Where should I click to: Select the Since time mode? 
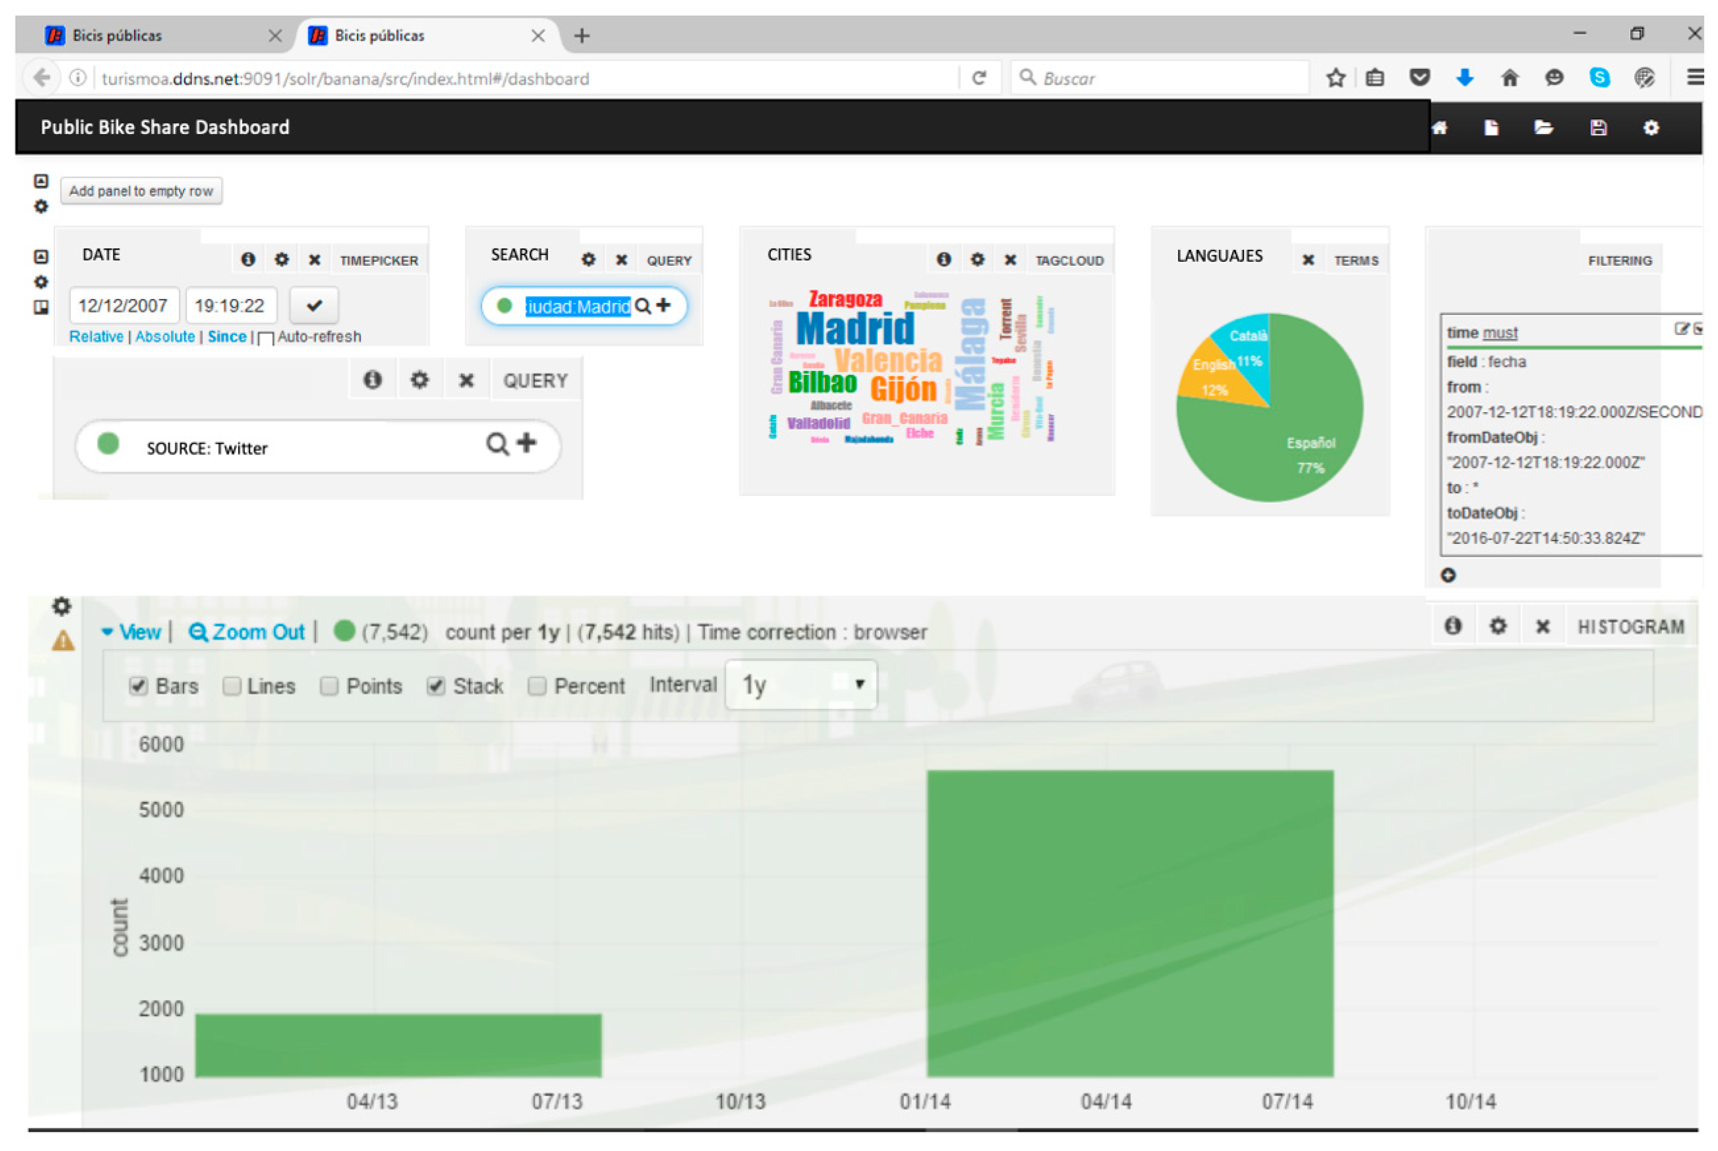coord(227,336)
